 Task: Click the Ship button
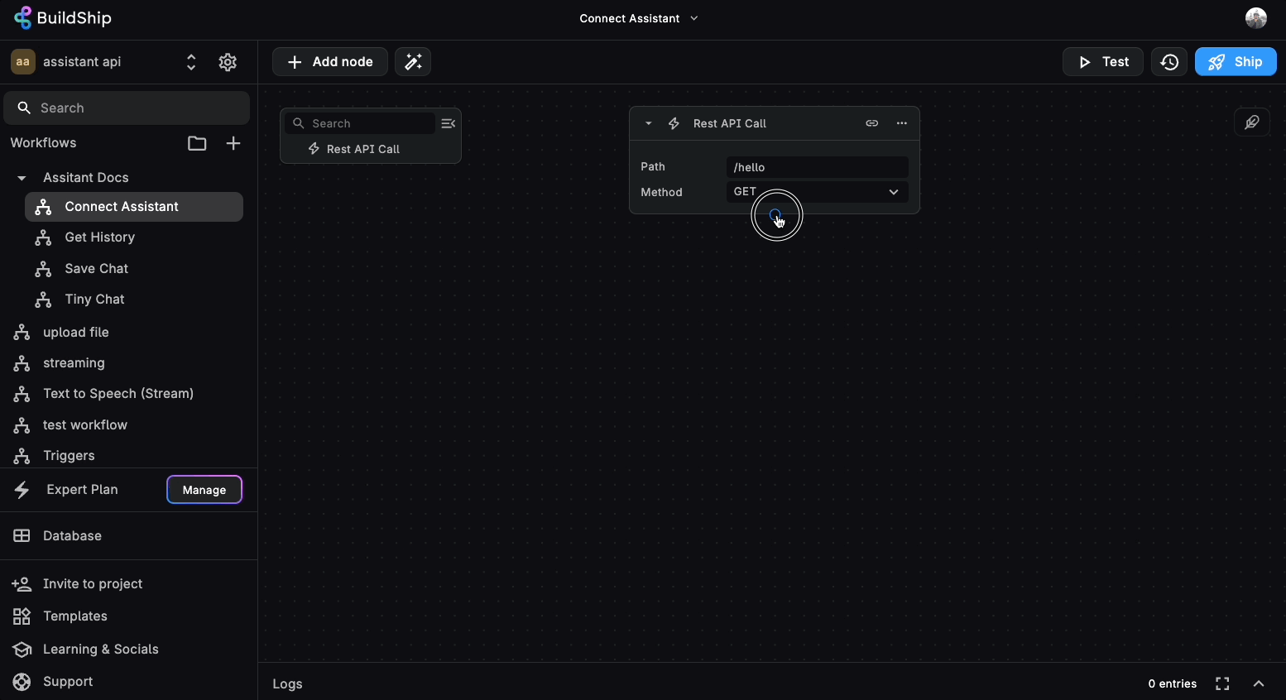[1236, 61]
